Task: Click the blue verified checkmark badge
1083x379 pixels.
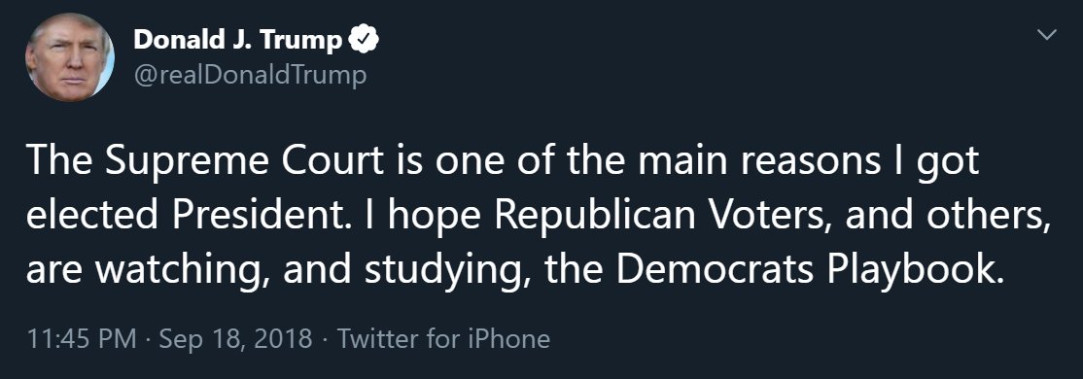Action: (x=364, y=40)
